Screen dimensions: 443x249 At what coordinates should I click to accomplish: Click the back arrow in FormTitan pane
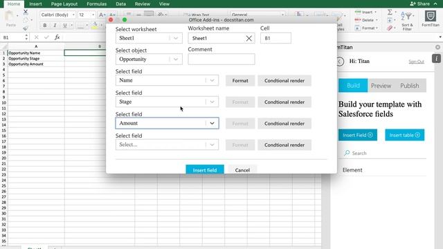tap(340, 62)
